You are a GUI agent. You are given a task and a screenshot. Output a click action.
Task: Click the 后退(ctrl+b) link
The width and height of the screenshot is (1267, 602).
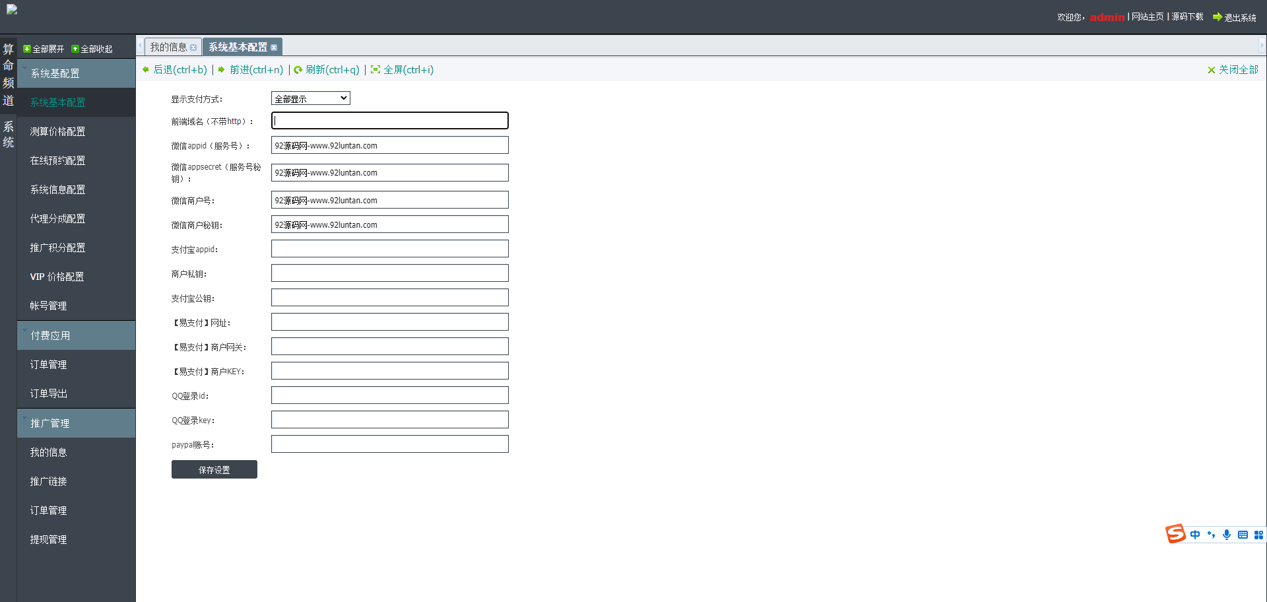pyautogui.click(x=180, y=69)
